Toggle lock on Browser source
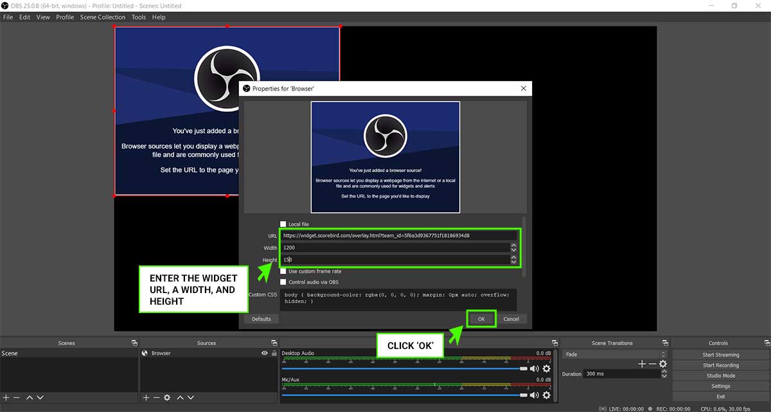Viewport: 771px width, 412px height. click(x=274, y=354)
